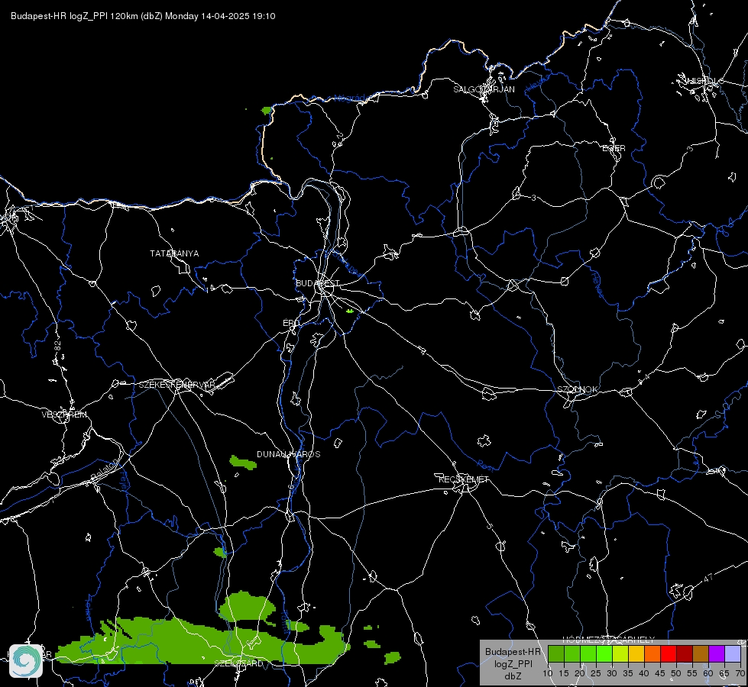The width and height of the screenshot is (748, 687).
Task: Click the VESZPREM city label
Action: click(x=64, y=414)
